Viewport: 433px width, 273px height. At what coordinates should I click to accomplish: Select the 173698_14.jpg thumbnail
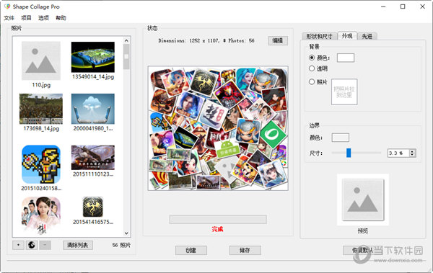pos(41,109)
